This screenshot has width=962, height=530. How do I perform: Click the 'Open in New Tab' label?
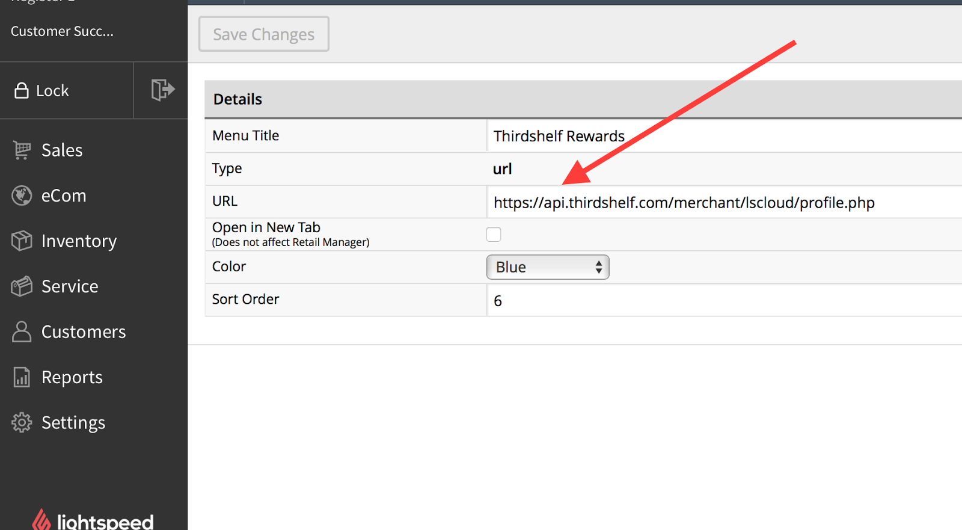click(x=266, y=227)
